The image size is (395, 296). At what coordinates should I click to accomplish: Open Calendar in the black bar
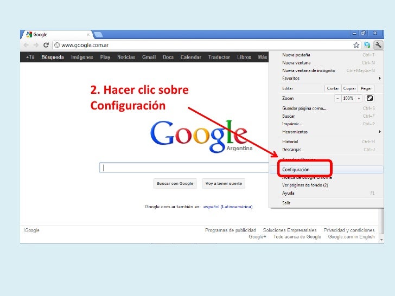[x=190, y=57]
